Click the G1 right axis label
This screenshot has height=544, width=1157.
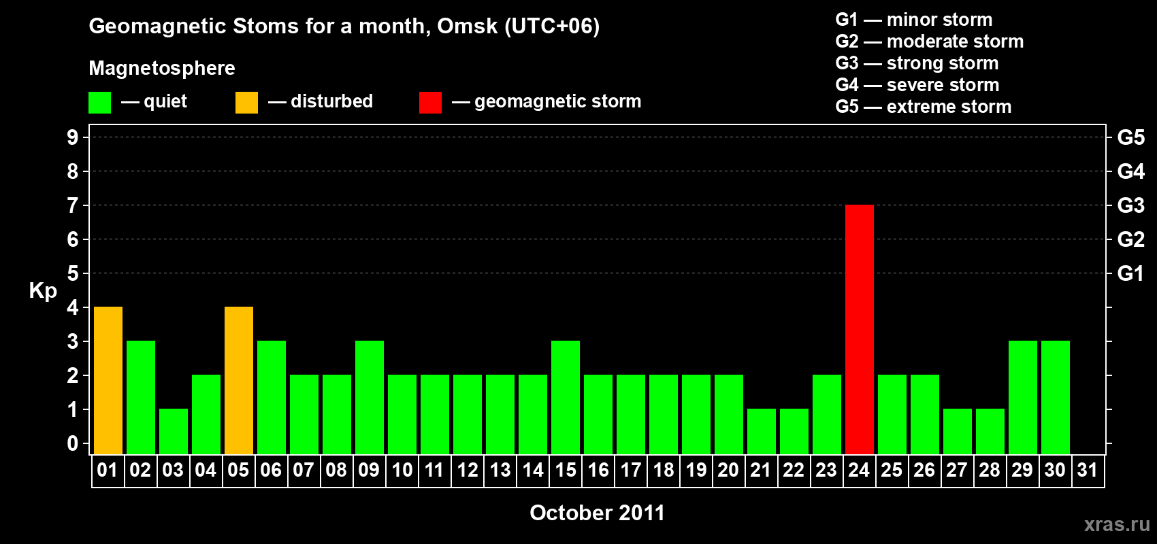point(1130,273)
